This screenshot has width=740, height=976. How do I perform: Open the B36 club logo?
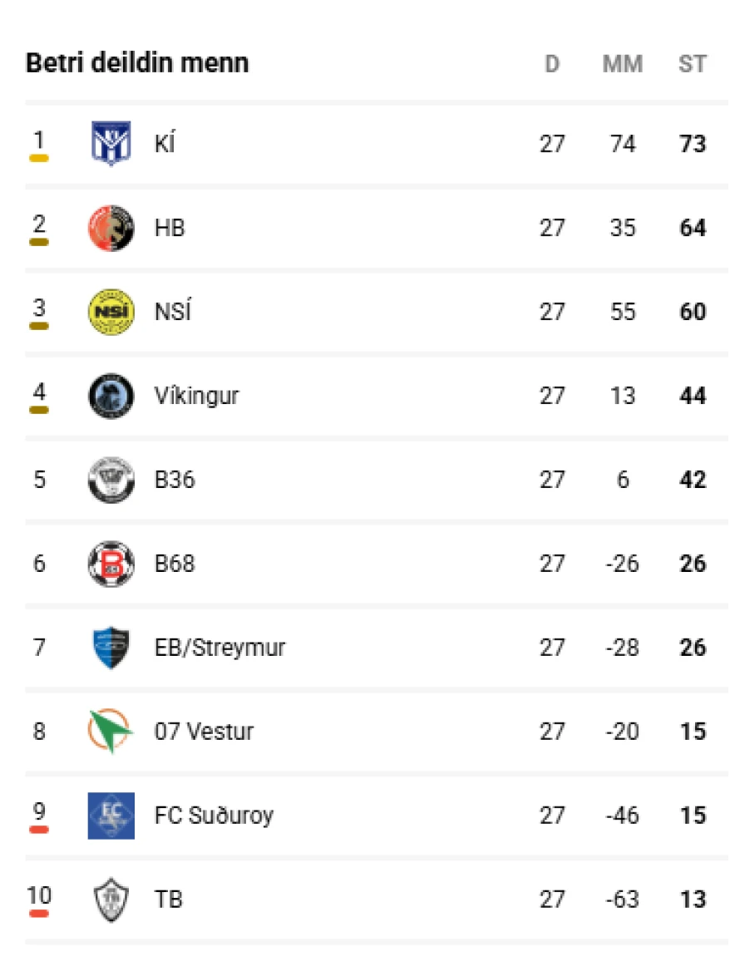[x=111, y=480]
